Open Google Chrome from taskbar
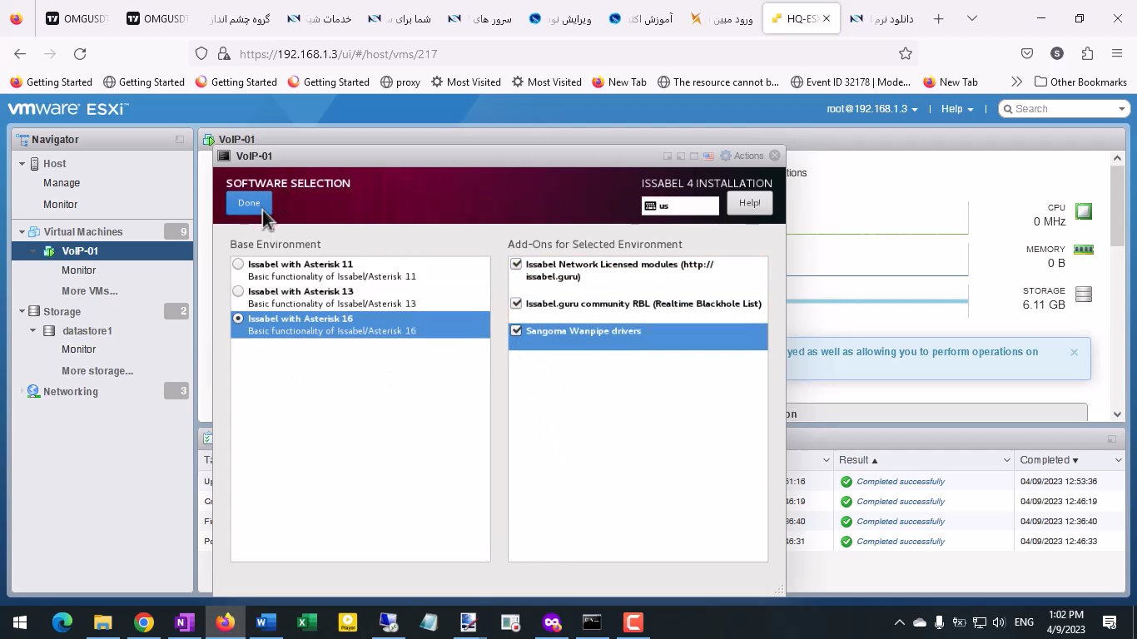The image size is (1137, 639). [x=144, y=622]
